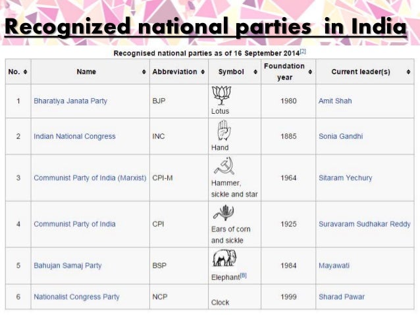Sort by the Name column sort arrows
Viewport: 420px width, 315px height.
(144, 72)
